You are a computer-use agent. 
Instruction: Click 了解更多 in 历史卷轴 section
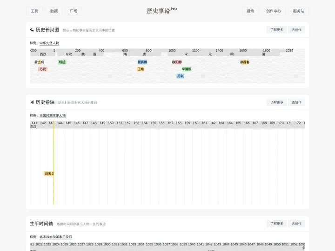click(277, 102)
